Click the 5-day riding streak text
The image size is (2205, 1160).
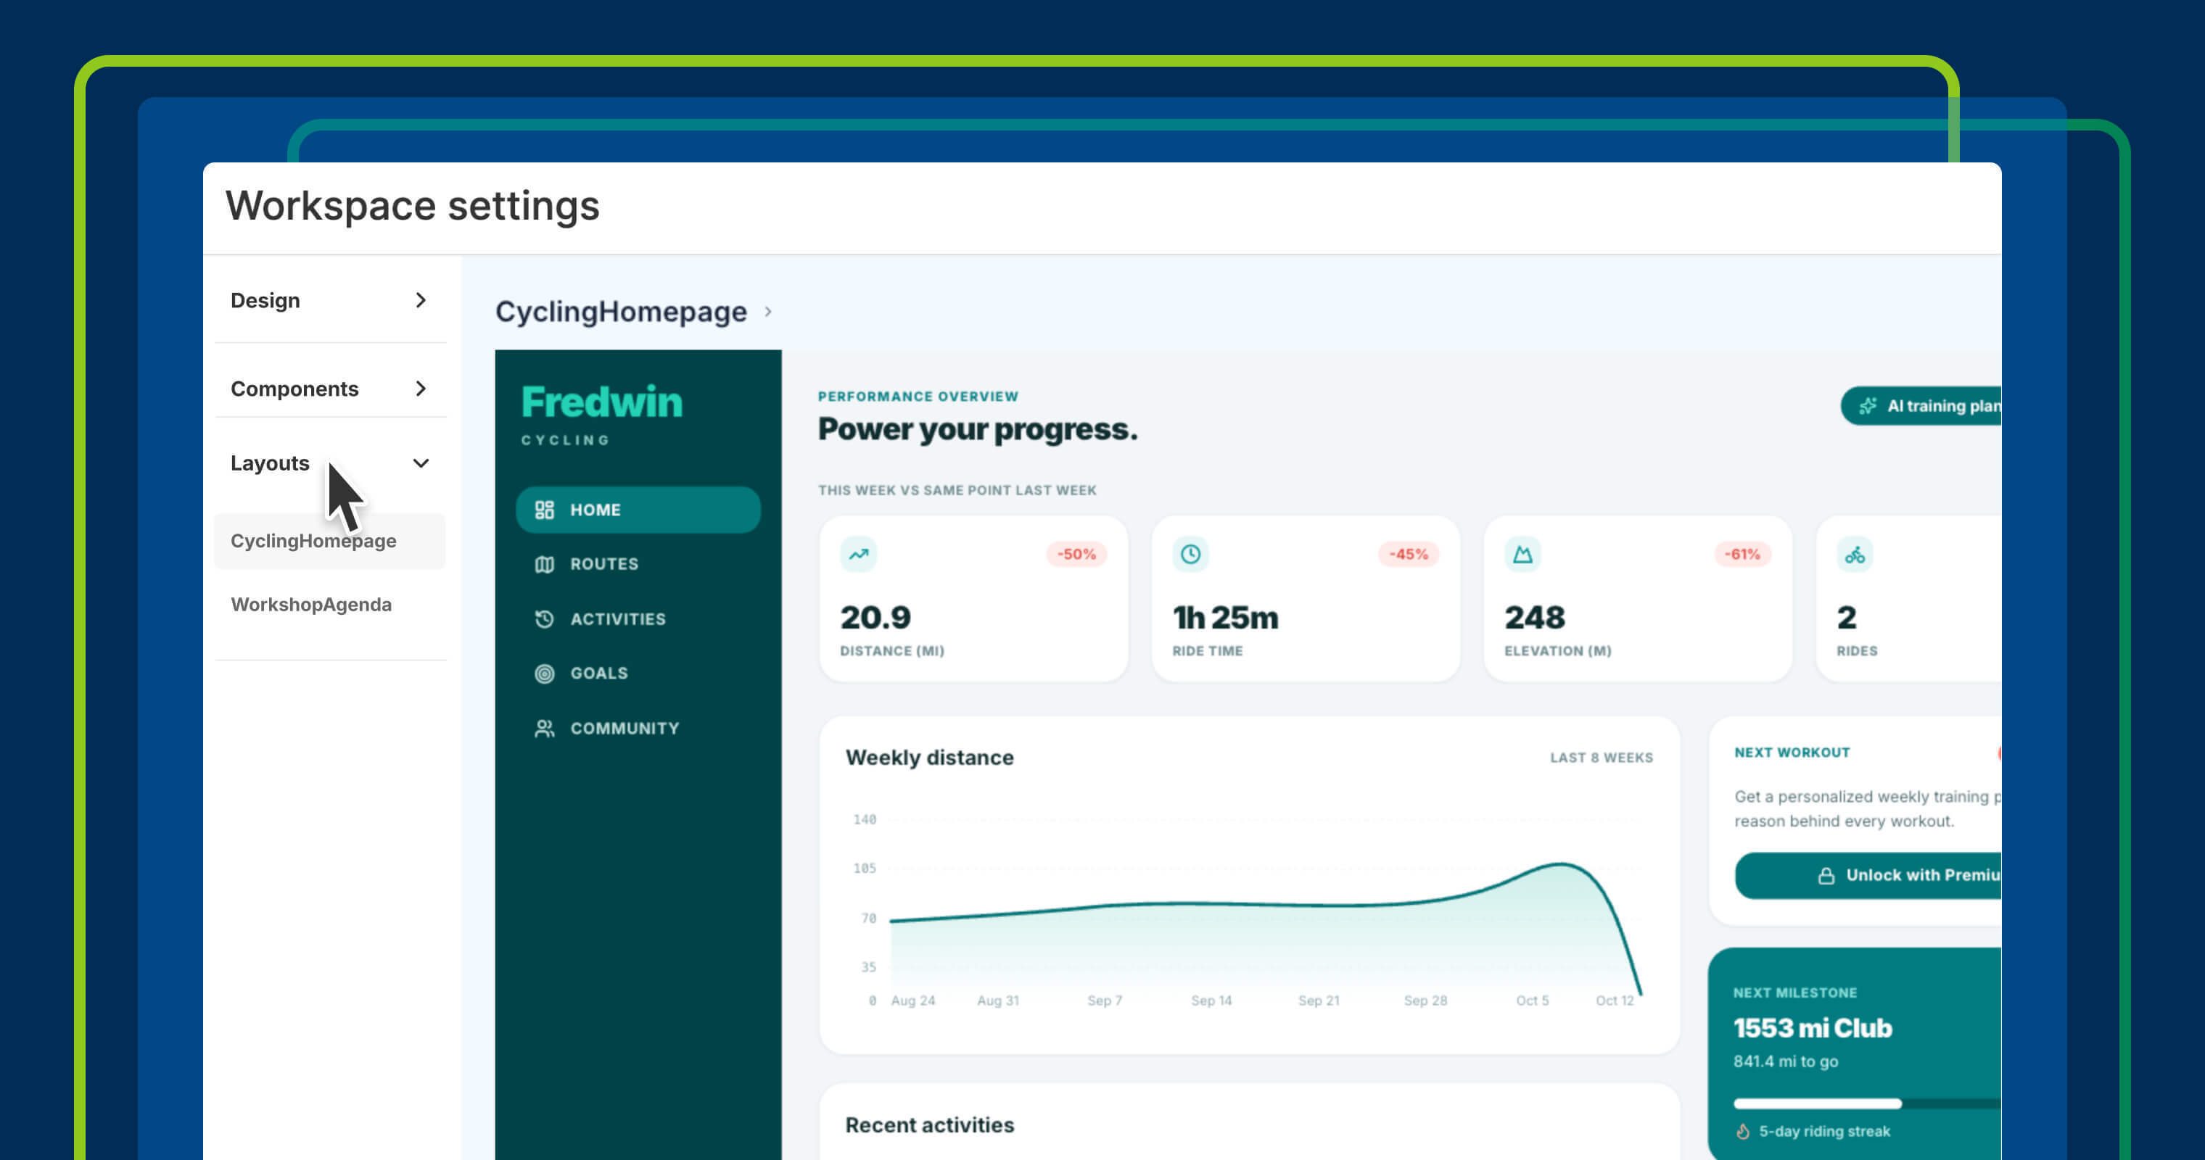(x=1824, y=1131)
